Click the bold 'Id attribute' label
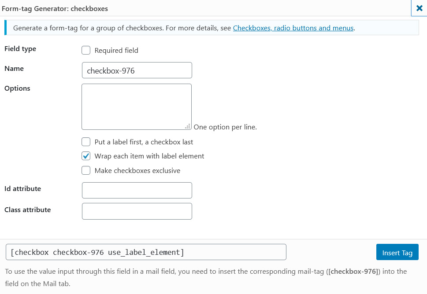 click(22, 189)
